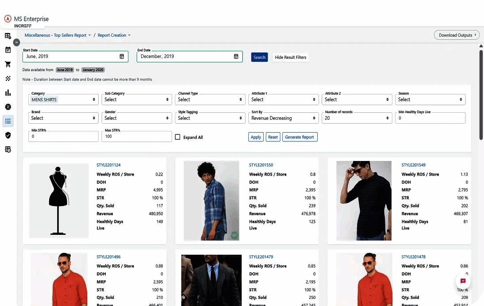Click the MS Enterprise logo icon
The height and width of the screenshot is (306, 484).
click(8, 19)
